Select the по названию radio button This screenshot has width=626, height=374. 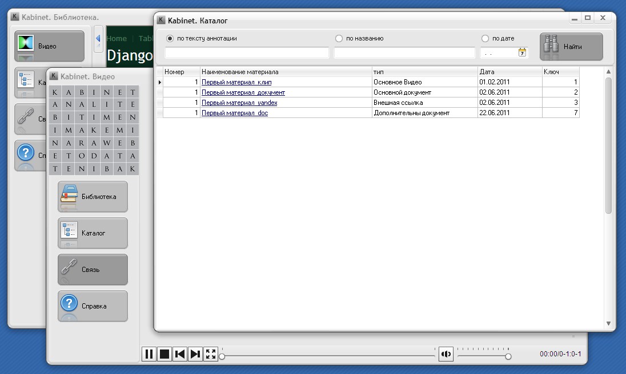pyautogui.click(x=339, y=39)
